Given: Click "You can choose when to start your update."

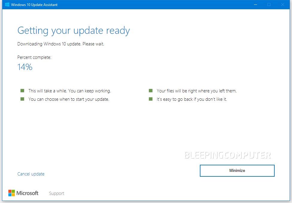Looking at the screenshot, I should (69, 99).
